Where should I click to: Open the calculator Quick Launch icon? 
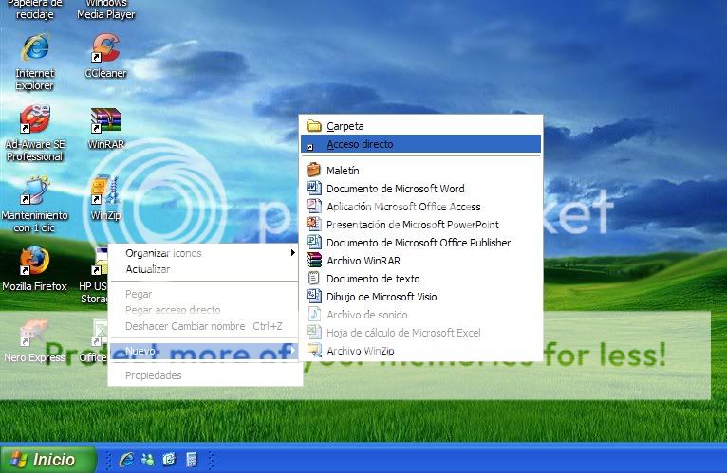(191, 460)
